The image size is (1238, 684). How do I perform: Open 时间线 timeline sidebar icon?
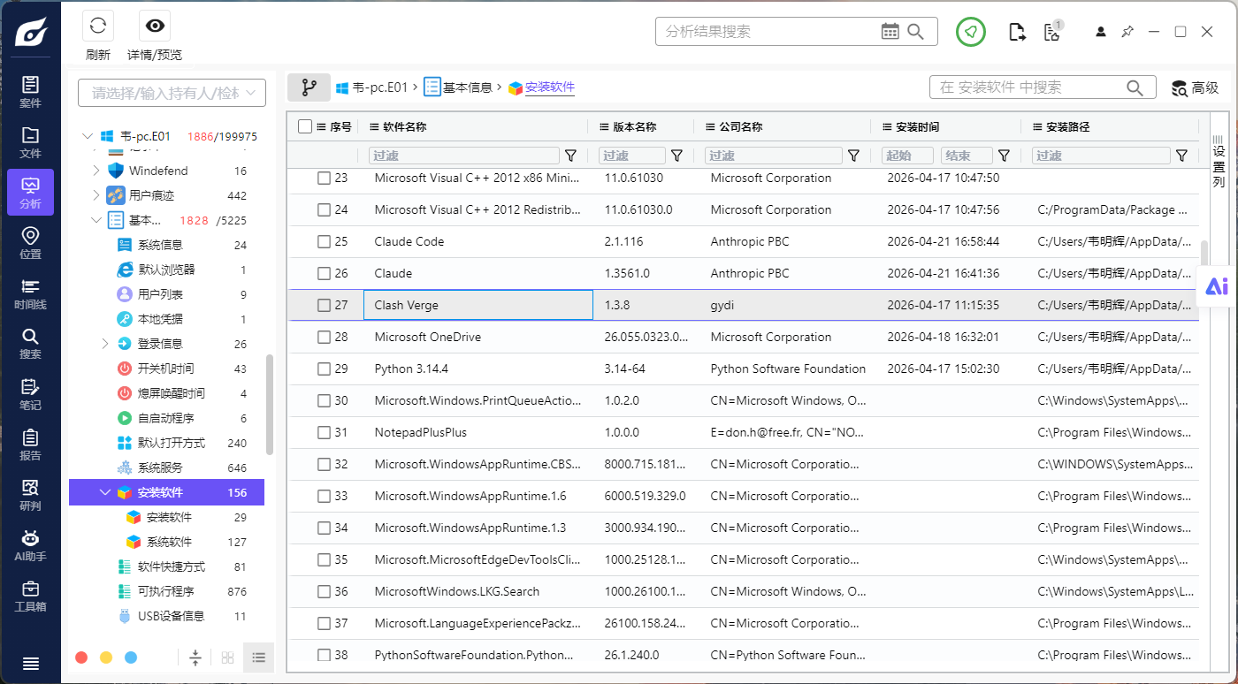point(30,293)
